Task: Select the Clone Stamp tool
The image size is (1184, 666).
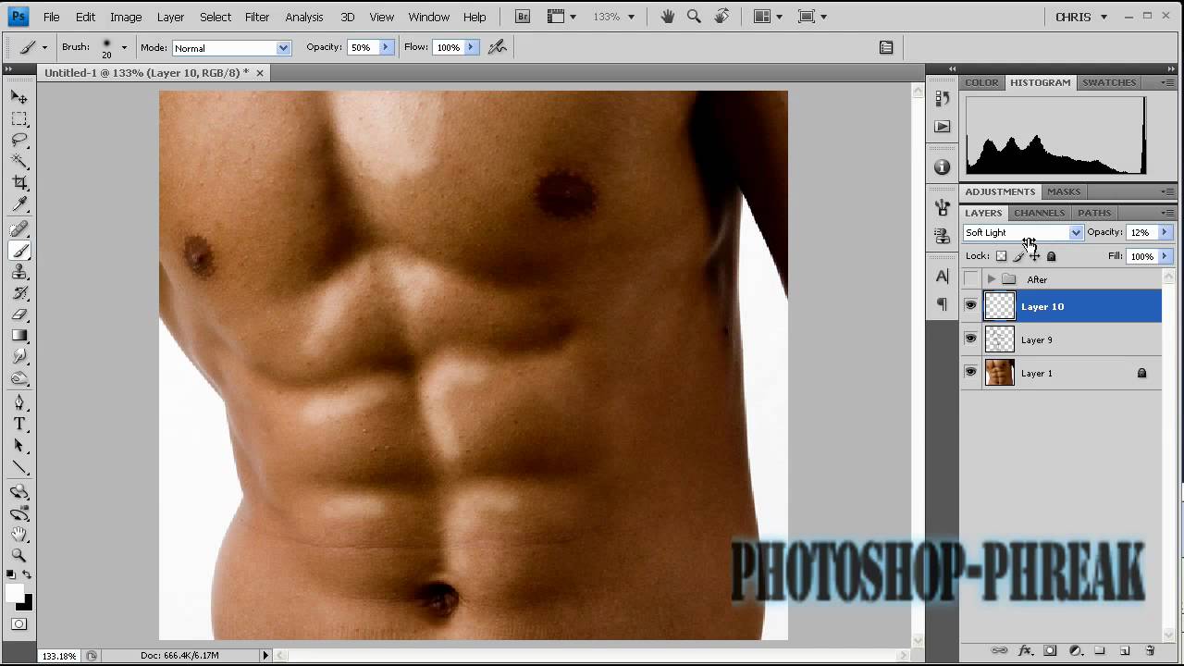Action: pyautogui.click(x=19, y=272)
